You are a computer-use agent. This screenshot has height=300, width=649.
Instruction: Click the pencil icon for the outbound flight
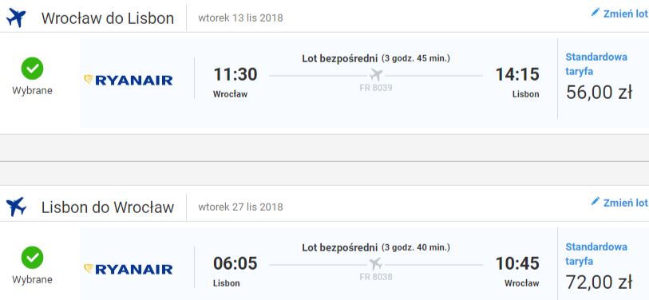point(596,13)
